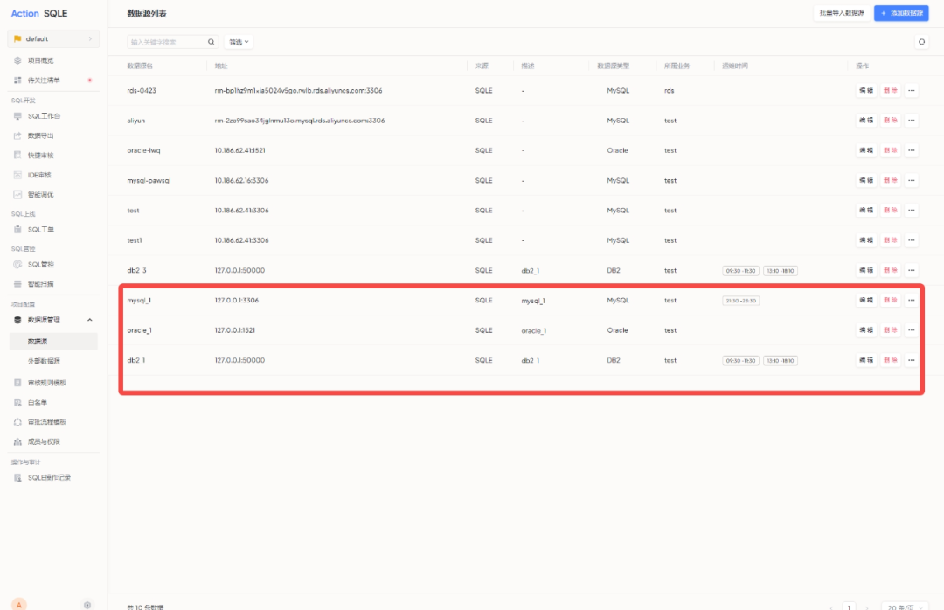Open 白名单 in the sidebar
The width and height of the screenshot is (944, 610).
38,402
